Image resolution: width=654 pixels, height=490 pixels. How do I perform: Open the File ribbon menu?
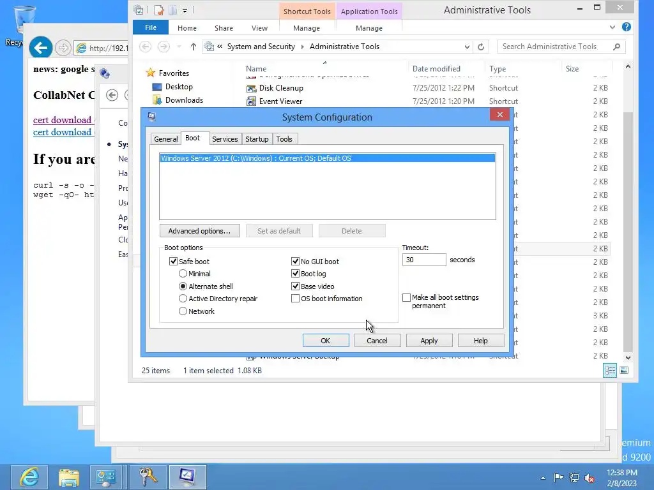pos(151,27)
